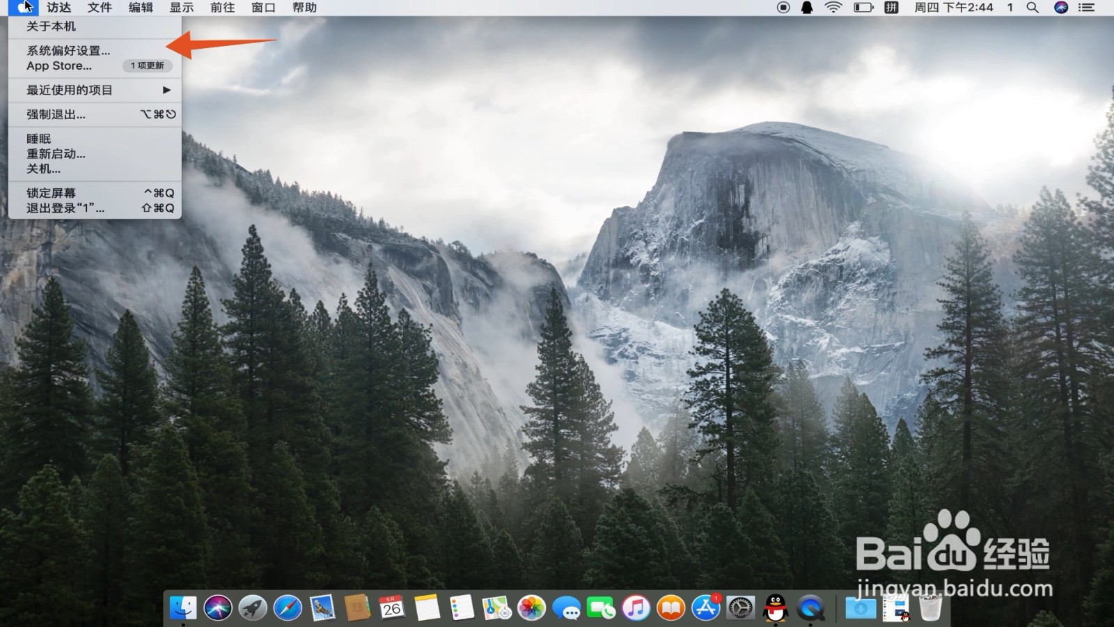
Task: Open Notes app in the dock
Action: (x=427, y=608)
